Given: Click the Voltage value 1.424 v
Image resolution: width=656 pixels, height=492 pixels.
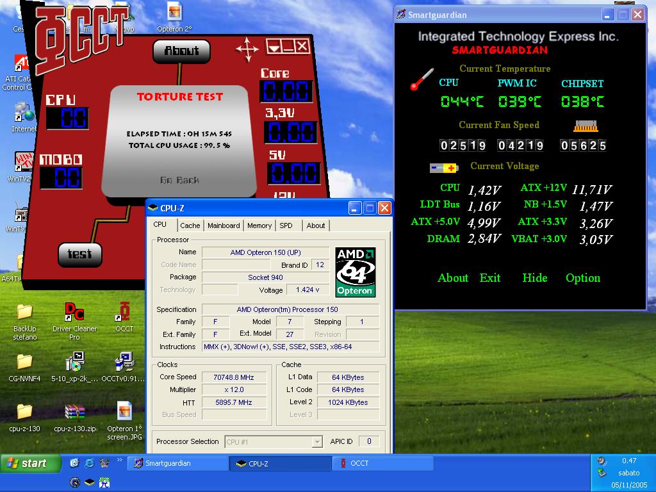Looking at the screenshot, I should [x=307, y=290].
